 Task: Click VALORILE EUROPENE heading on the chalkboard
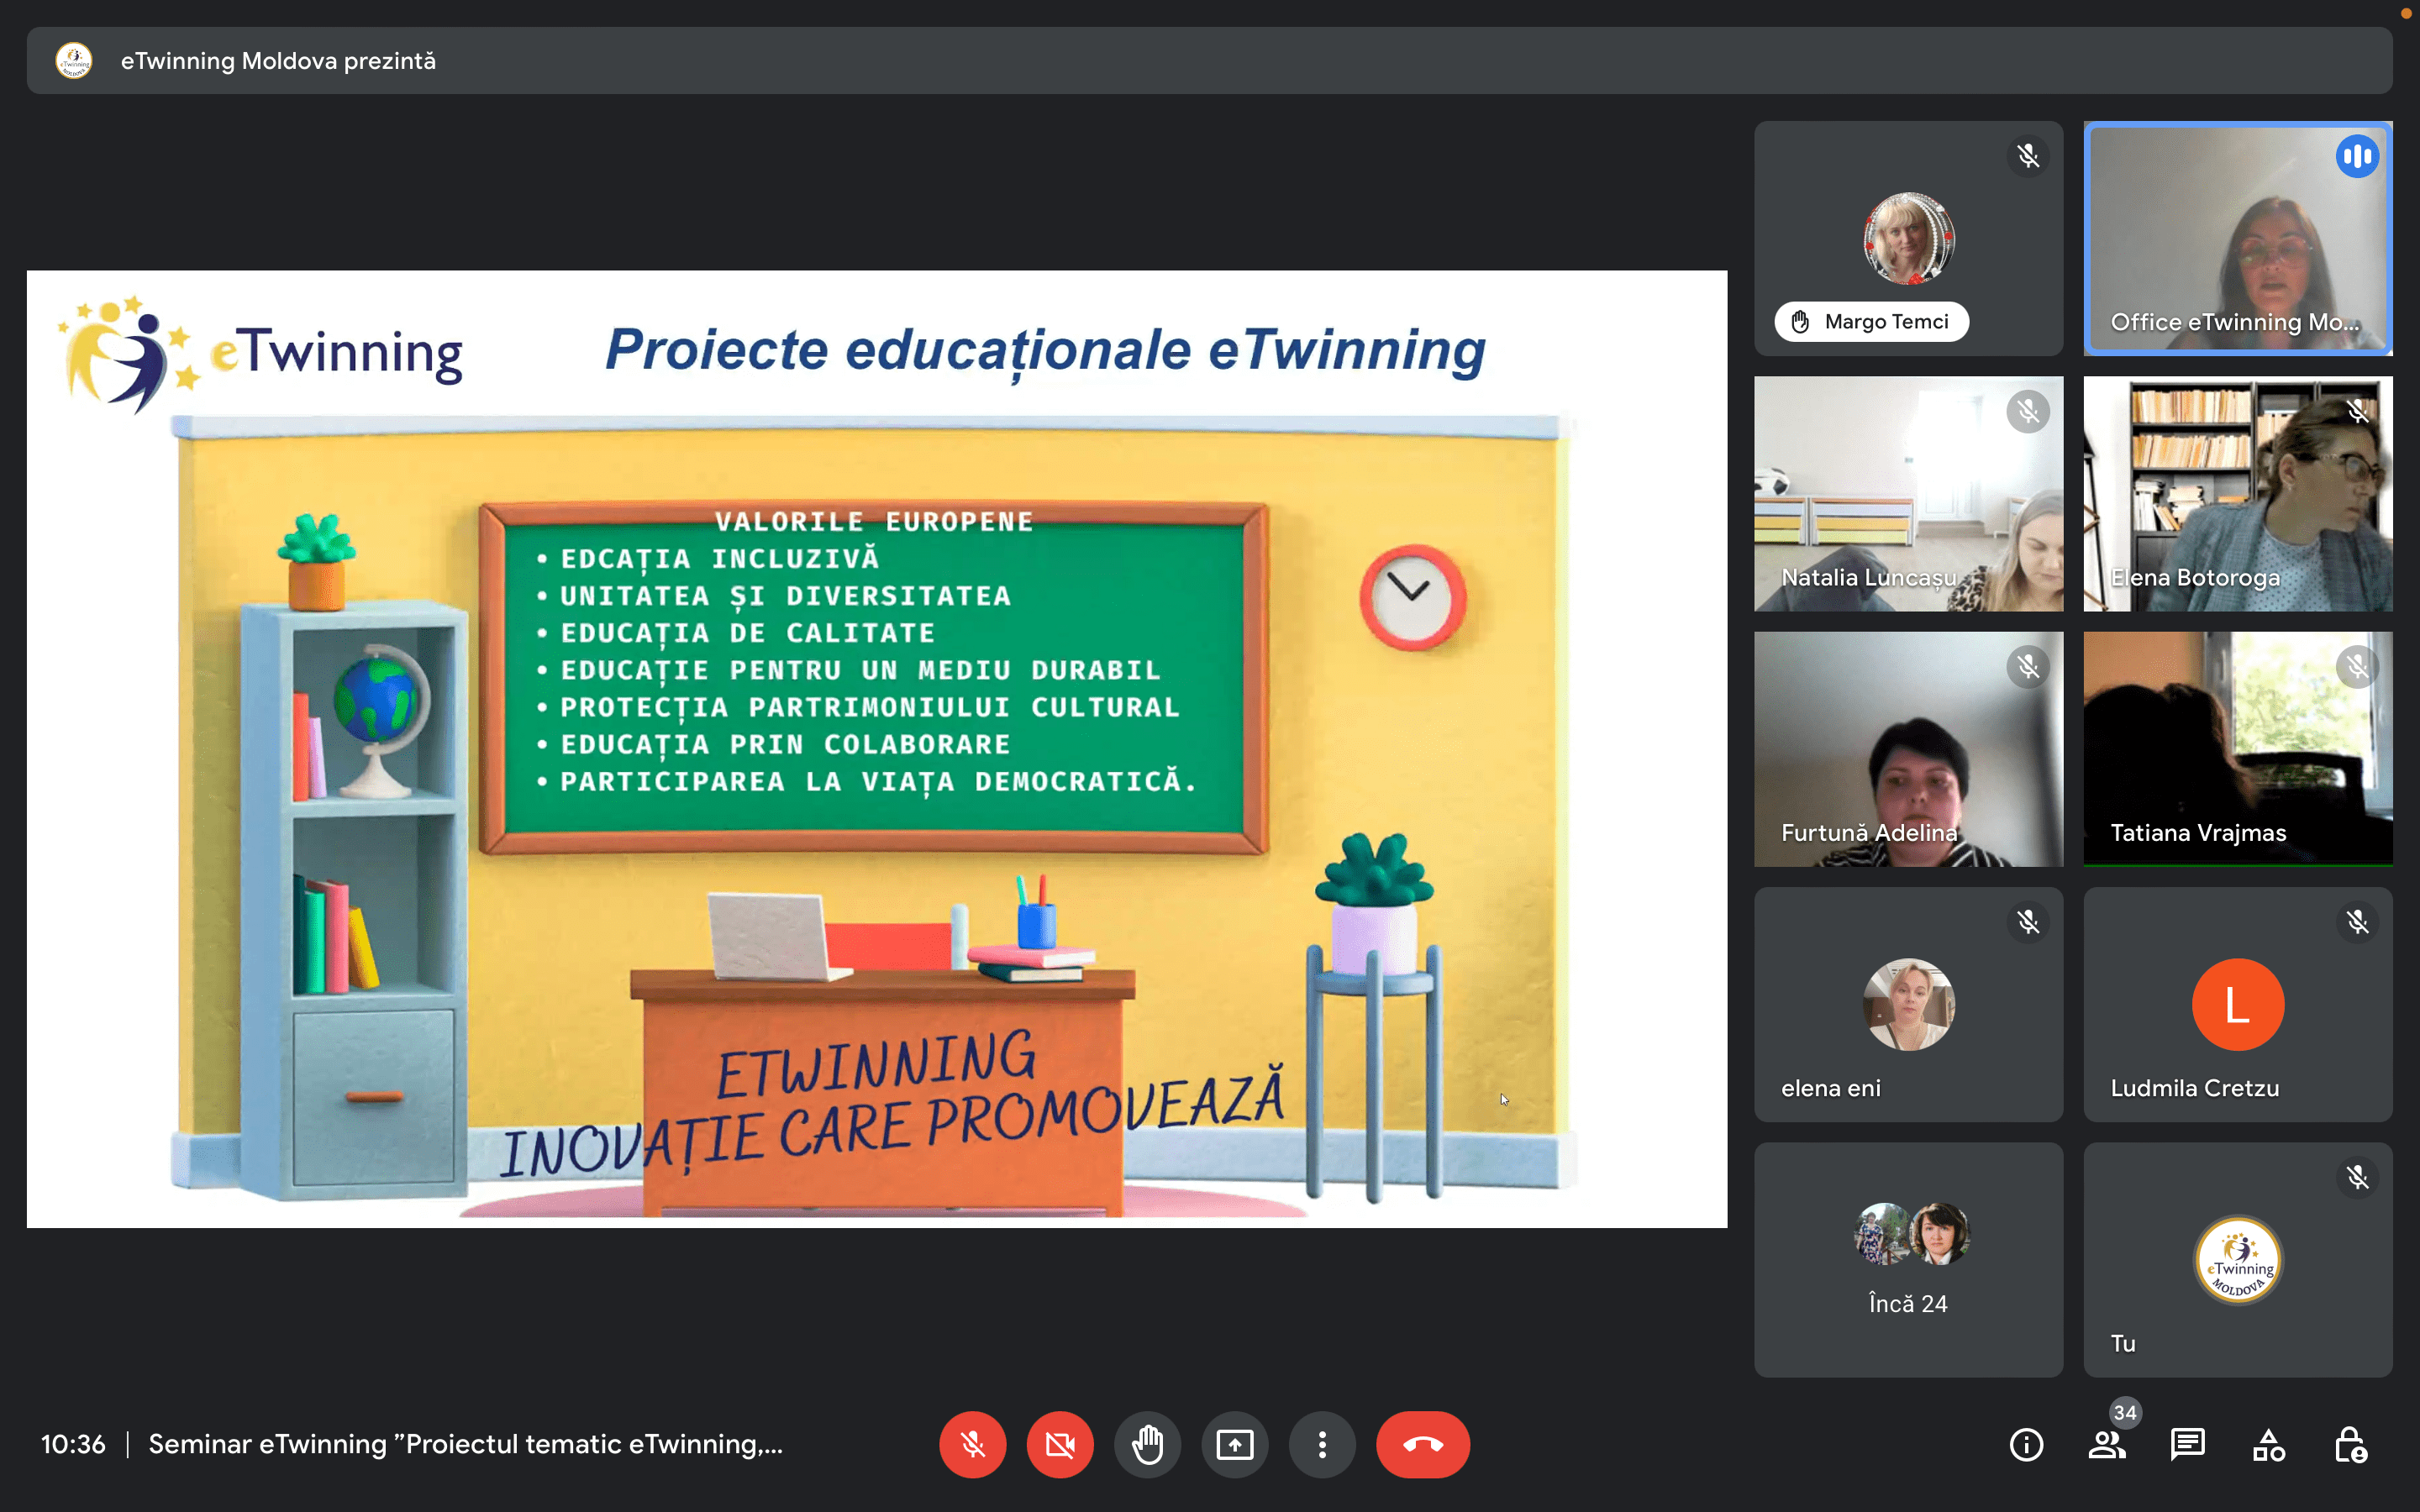[873, 521]
